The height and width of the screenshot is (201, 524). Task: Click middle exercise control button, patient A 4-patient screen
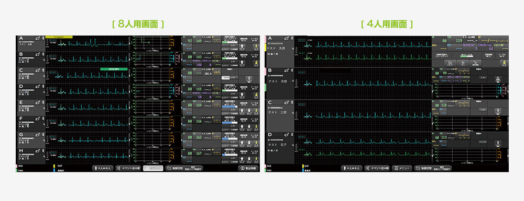tap(463, 63)
